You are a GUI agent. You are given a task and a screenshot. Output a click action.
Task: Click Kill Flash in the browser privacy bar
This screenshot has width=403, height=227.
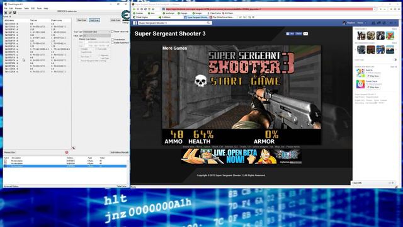tap(227, 13)
